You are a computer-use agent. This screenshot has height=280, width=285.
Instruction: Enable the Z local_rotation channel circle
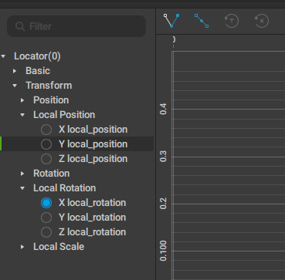pyautogui.click(x=46, y=232)
